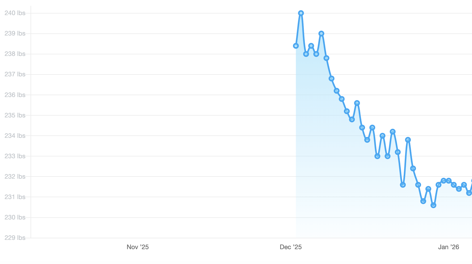
Task: Click the 236 lbs y-axis label
Action: coord(15,95)
